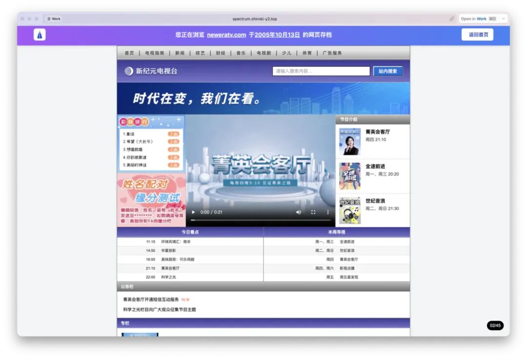Viewport: 527px width, 359px height.
Task: Select 财经 in the navigation bar
Action: point(221,53)
